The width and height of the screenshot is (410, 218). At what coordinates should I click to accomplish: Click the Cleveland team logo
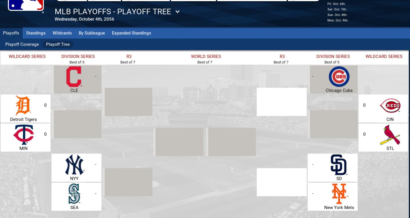(74, 77)
